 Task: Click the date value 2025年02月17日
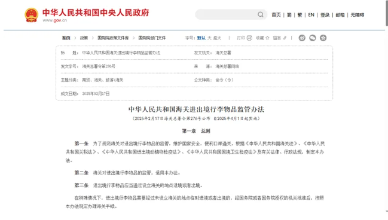pyautogui.click(x=96, y=93)
